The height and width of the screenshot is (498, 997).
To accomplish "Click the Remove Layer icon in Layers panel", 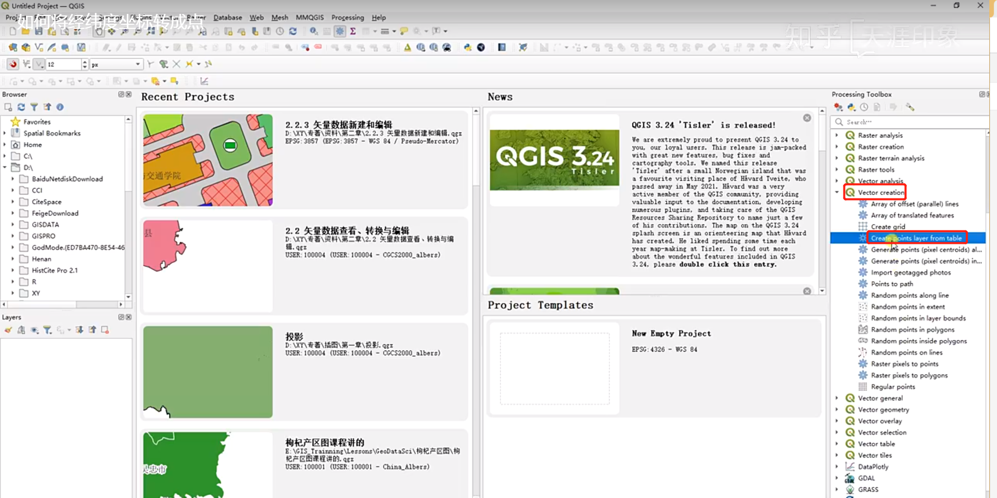I will tap(105, 330).
